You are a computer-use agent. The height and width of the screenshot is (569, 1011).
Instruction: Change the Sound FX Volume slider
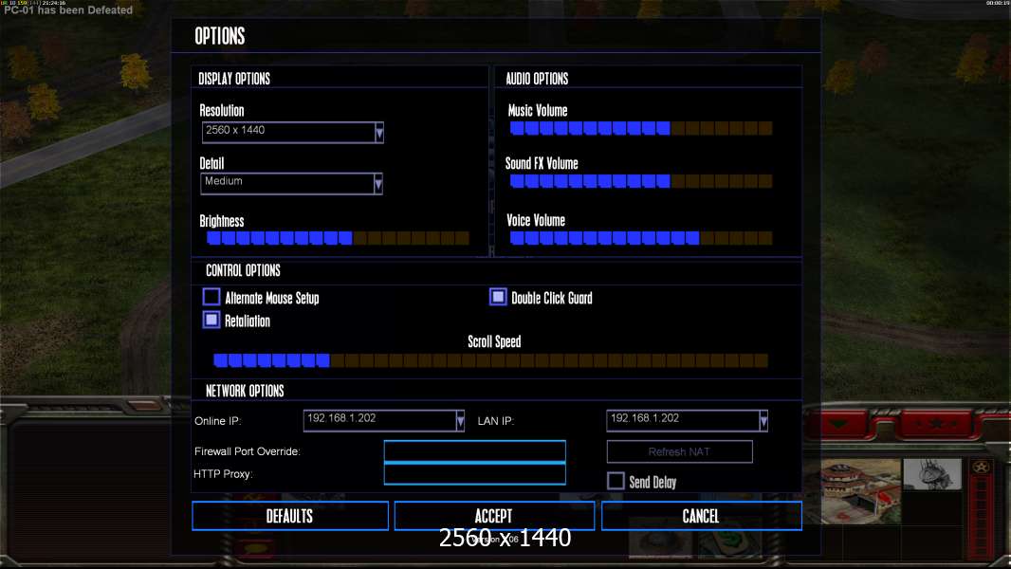pos(641,181)
